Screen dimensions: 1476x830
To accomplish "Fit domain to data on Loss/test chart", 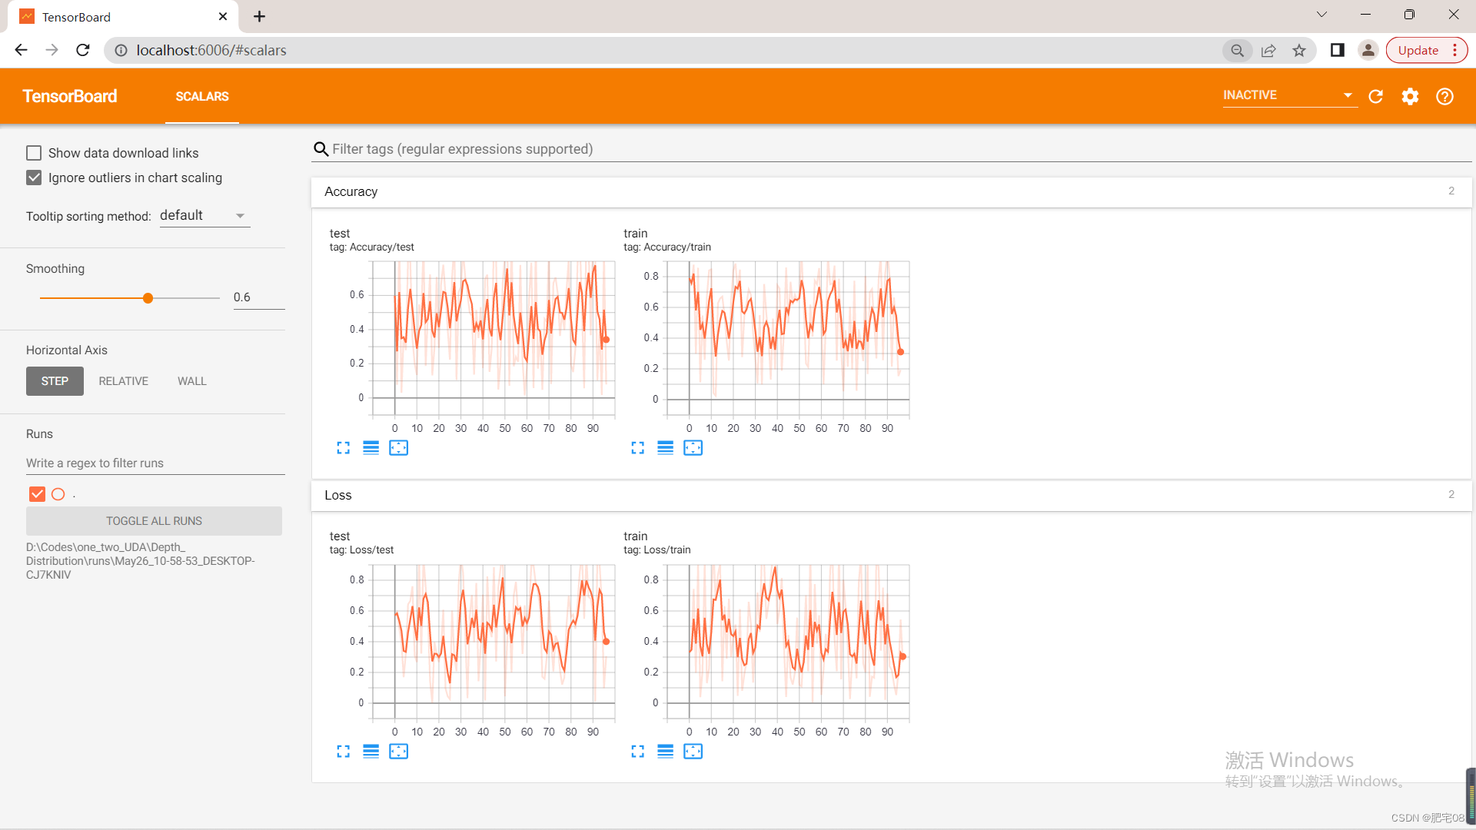I will click(x=398, y=752).
